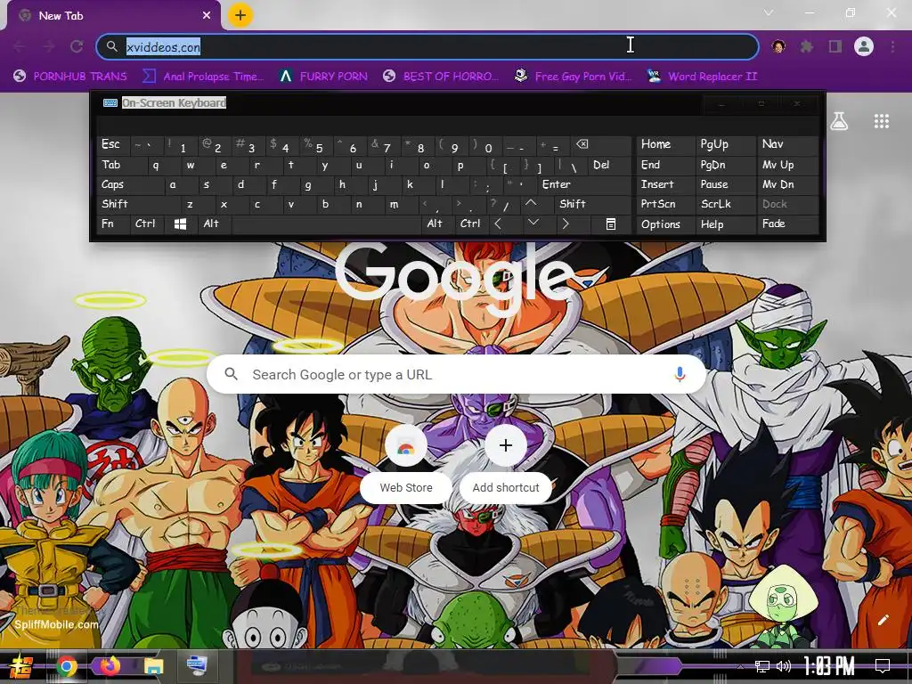Open keyboard Options
This screenshot has height=684, width=912.
tap(665, 224)
